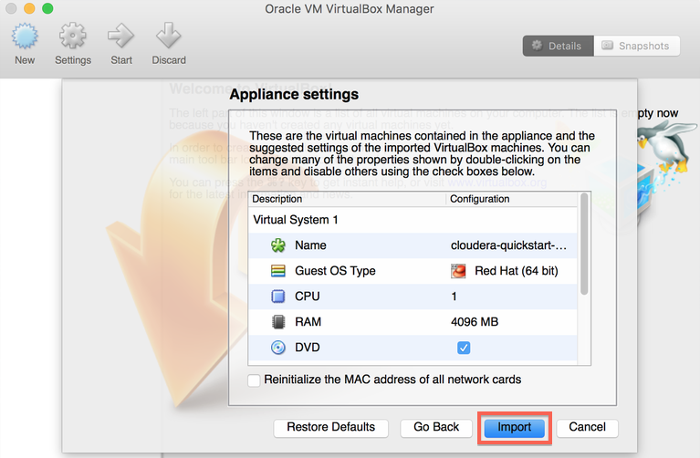The width and height of the screenshot is (700, 458).
Task: Click the Go Back button
Action: (x=436, y=428)
